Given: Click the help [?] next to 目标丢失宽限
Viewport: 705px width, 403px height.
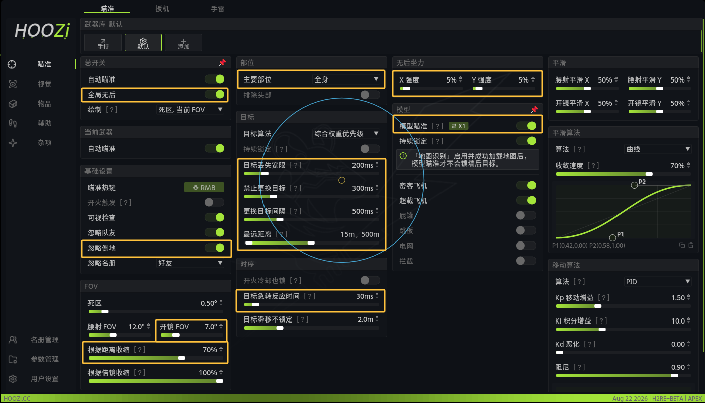Looking at the screenshot, I should (x=296, y=165).
